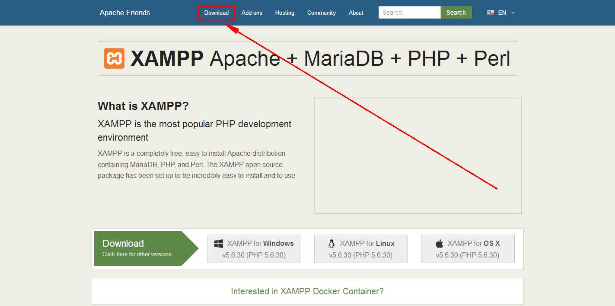615x306 pixels.
Task: Click the US flag language icon
Action: (491, 13)
